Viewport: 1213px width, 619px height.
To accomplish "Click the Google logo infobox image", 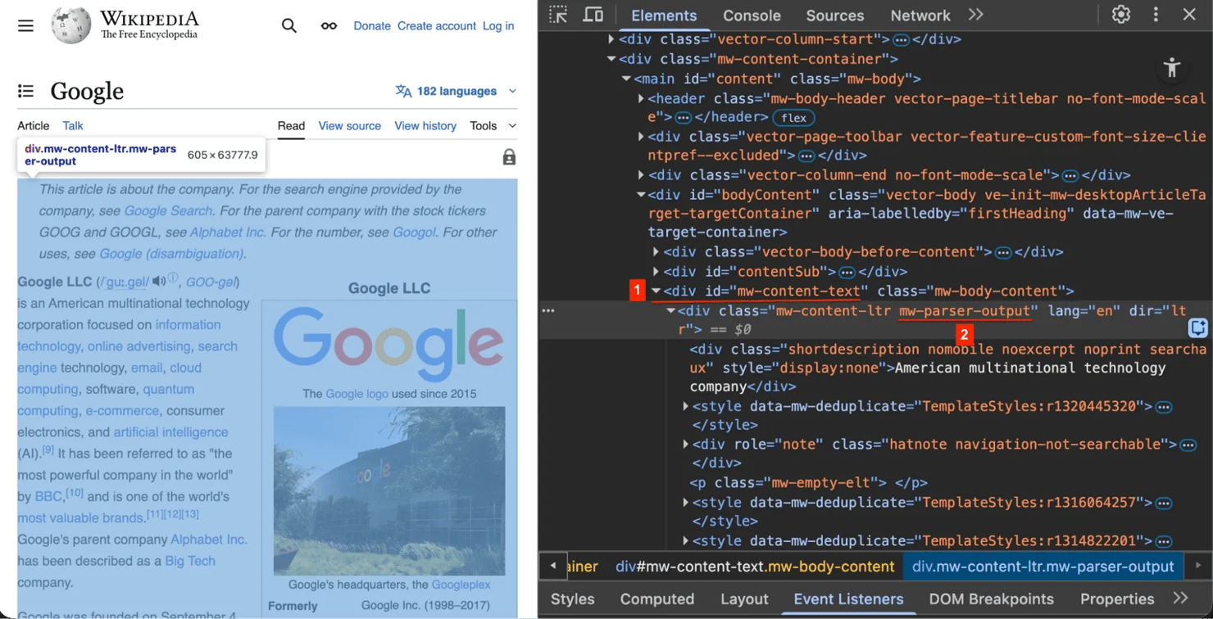I will [x=388, y=345].
